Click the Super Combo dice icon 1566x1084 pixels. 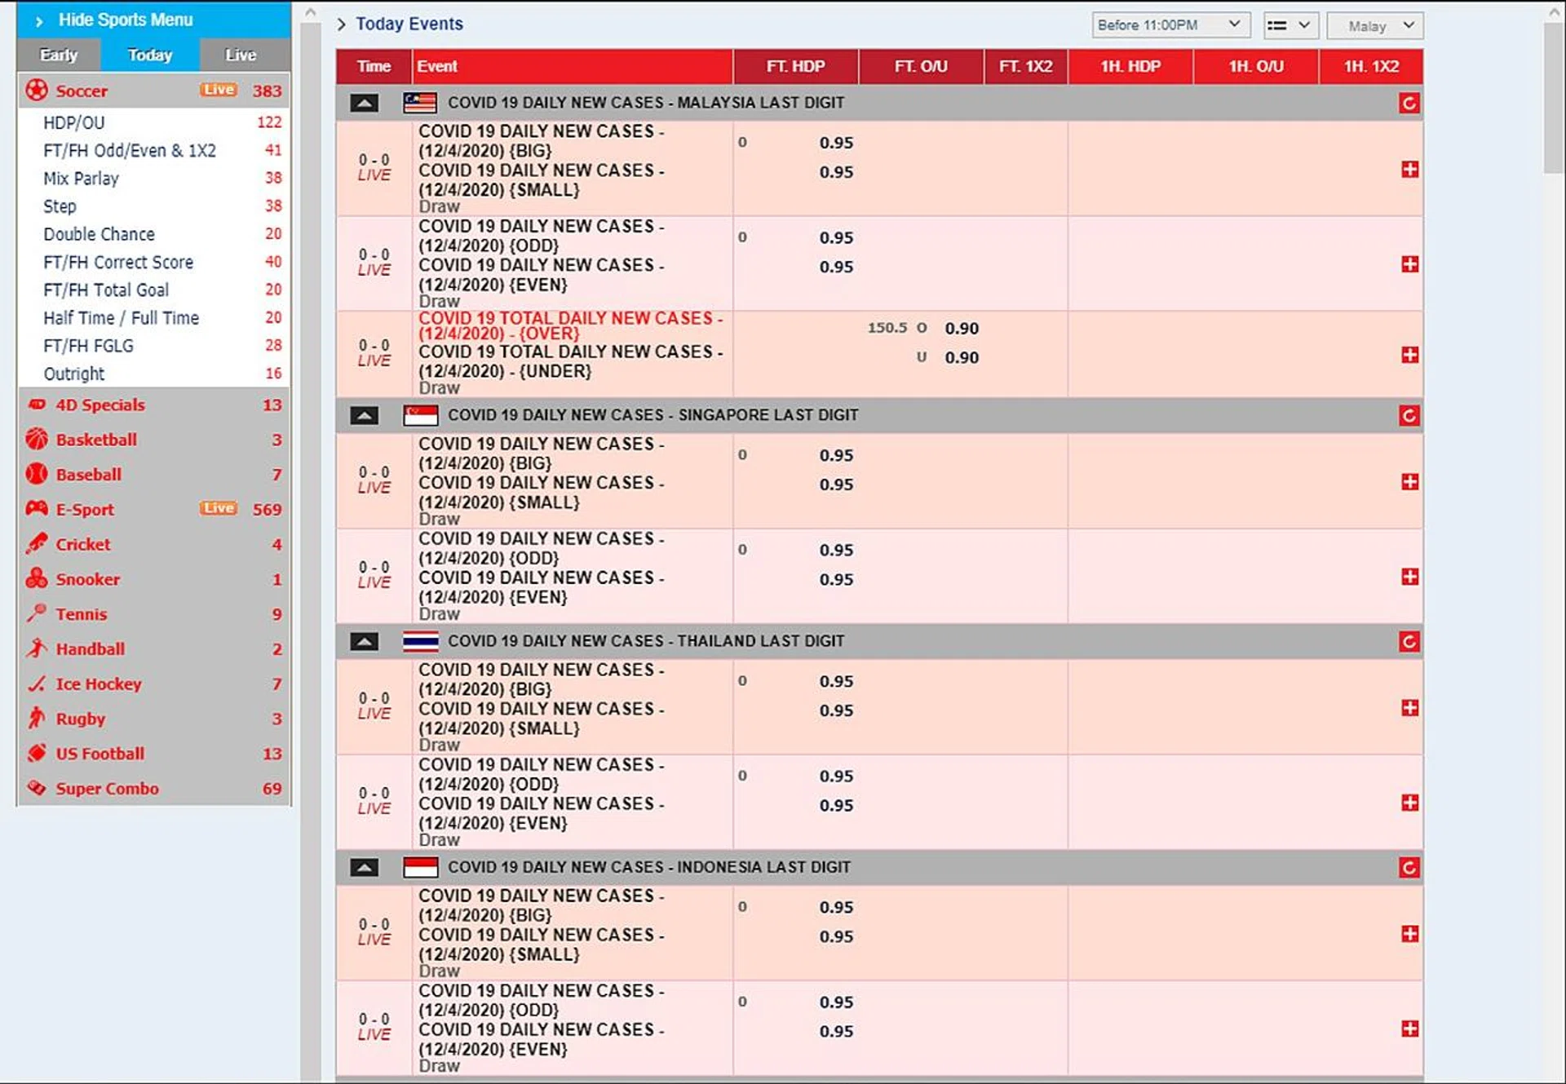37,788
